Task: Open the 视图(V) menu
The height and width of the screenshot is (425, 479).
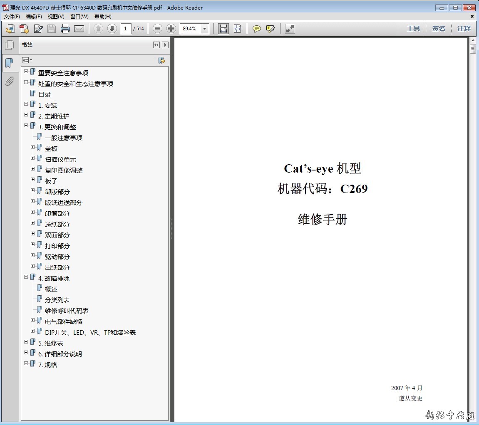Action: point(56,17)
